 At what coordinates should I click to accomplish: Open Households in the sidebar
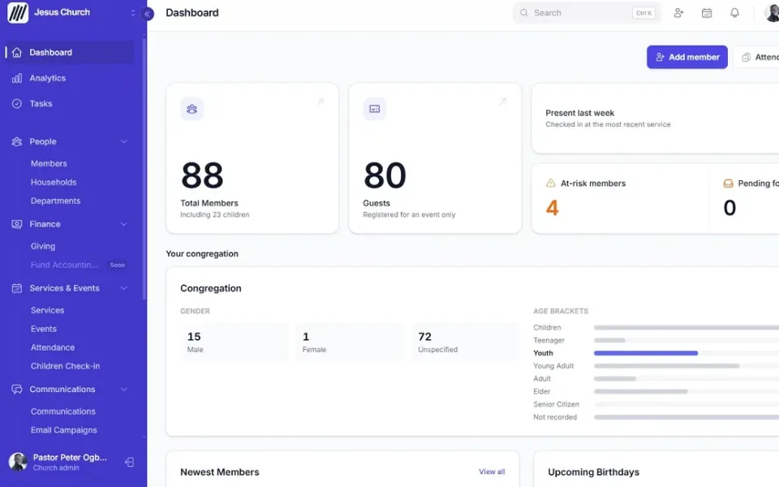[54, 183]
